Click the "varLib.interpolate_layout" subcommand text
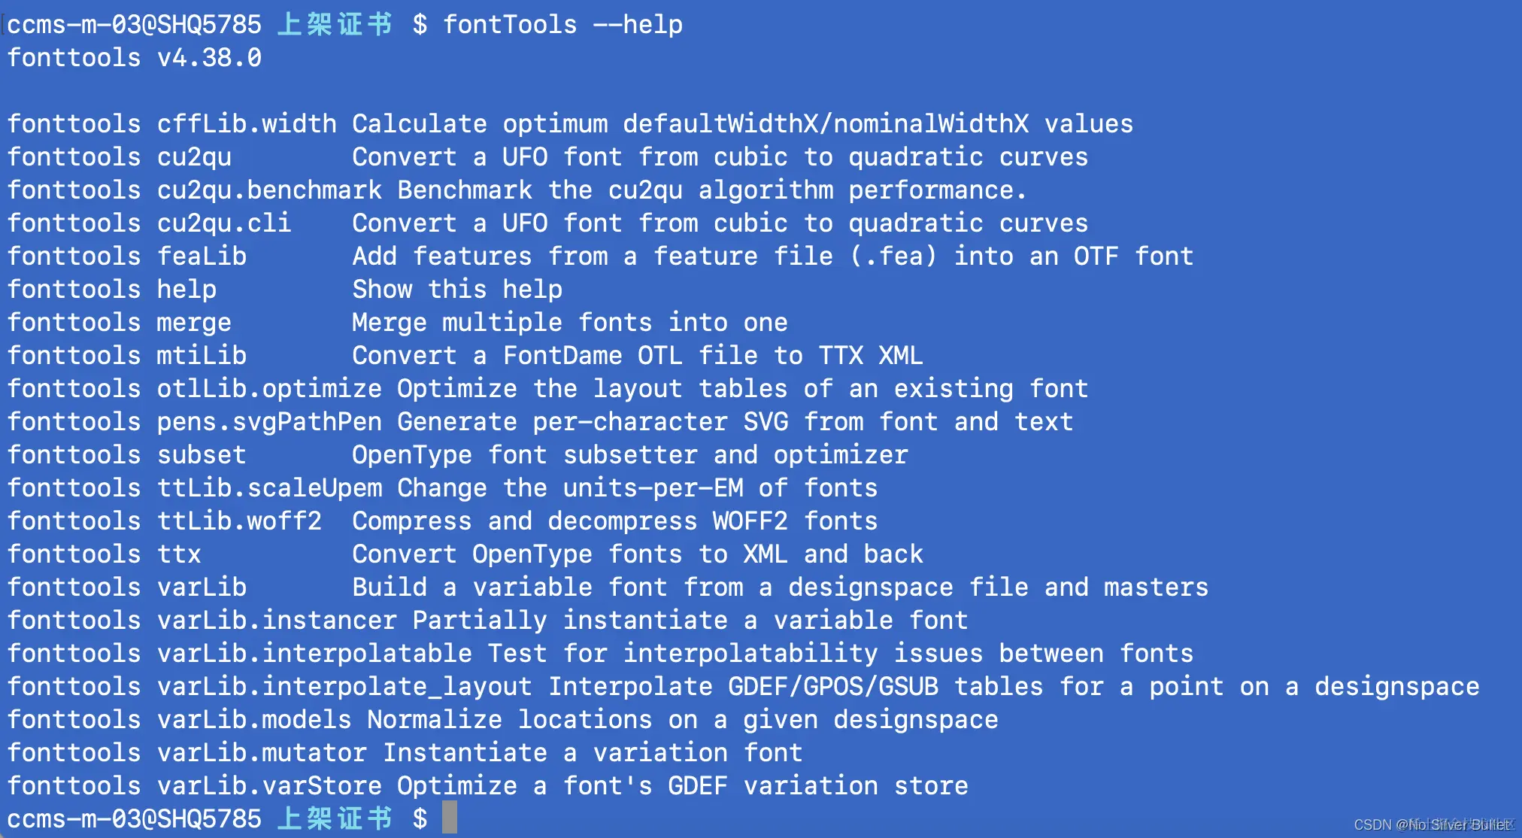 [x=344, y=687]
